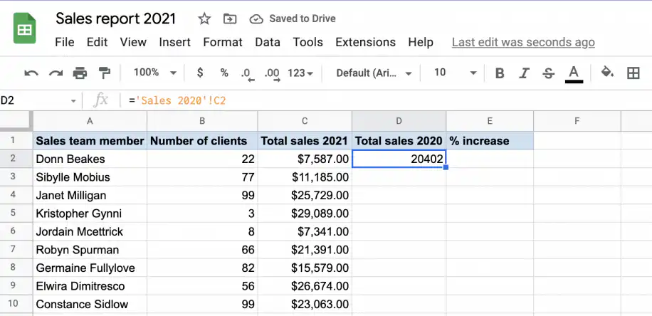Click the Print icon
This screenshot has height=316, width=652.
(x=80, y=73)
